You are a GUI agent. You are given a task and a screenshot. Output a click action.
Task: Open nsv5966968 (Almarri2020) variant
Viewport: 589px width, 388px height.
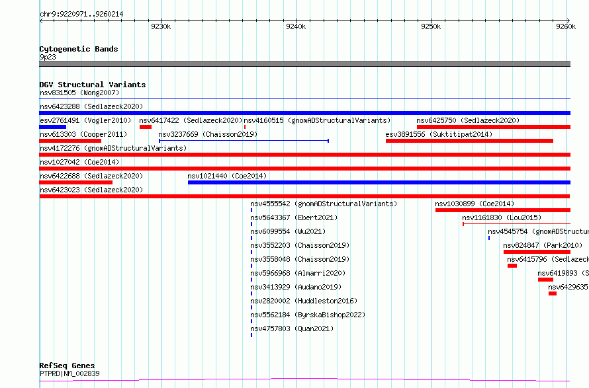pos(298,273)
